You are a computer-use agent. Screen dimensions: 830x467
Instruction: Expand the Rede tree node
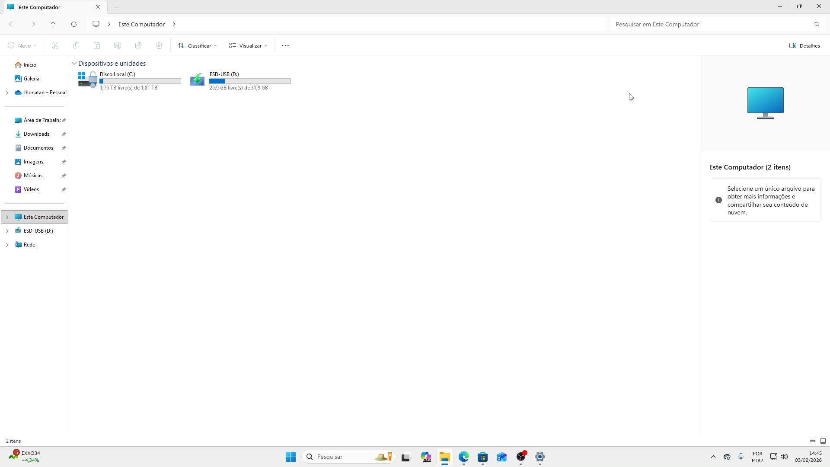tap(7, 245)
